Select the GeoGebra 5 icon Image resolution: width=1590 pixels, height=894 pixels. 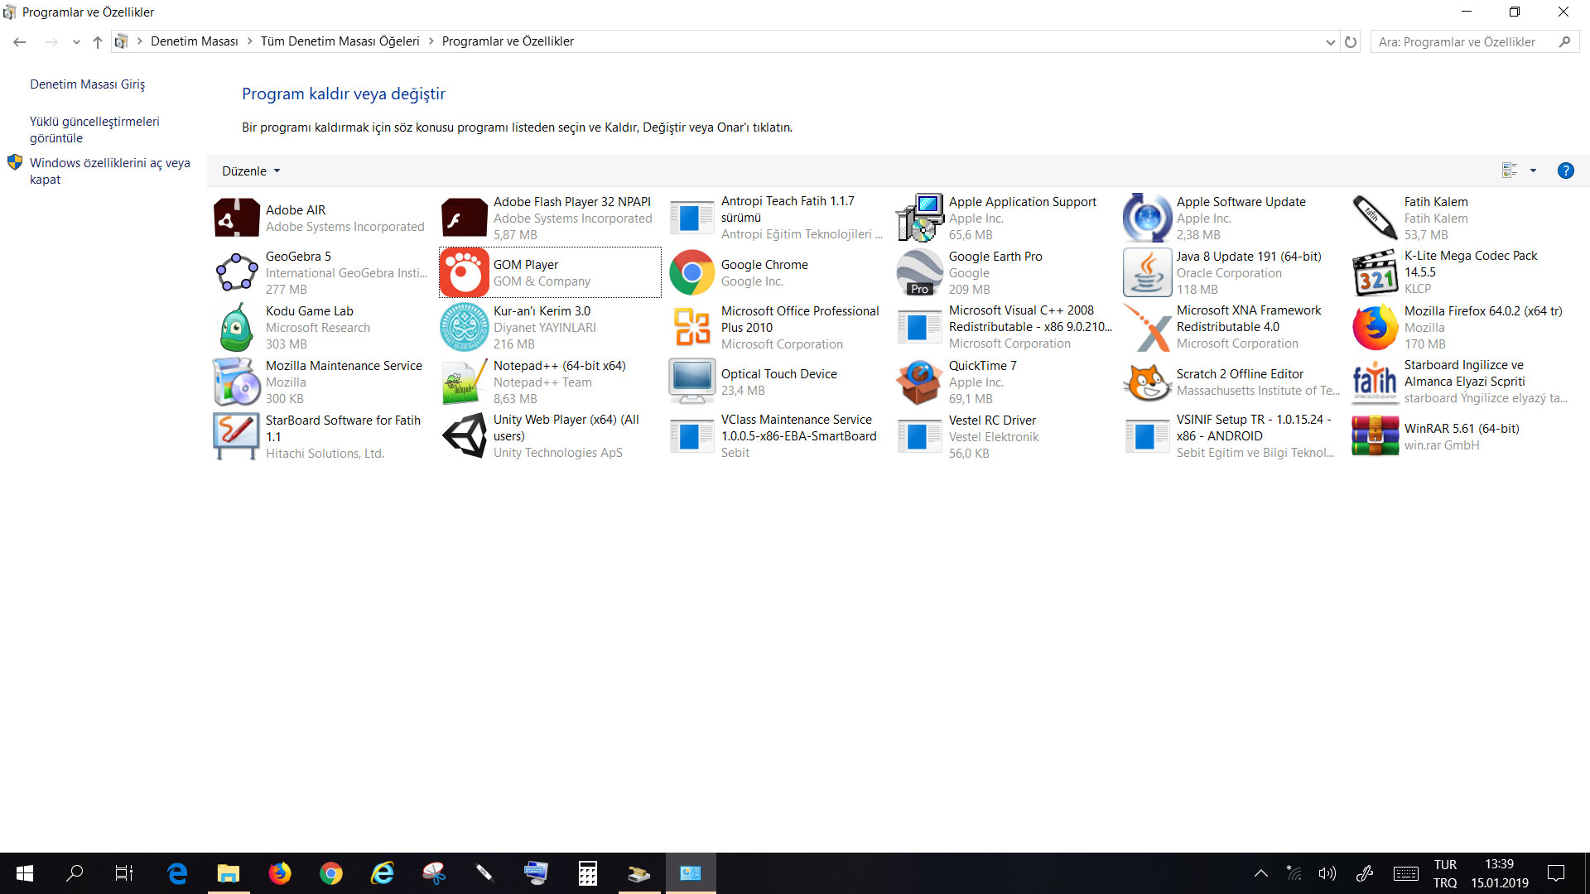point(236,273)
